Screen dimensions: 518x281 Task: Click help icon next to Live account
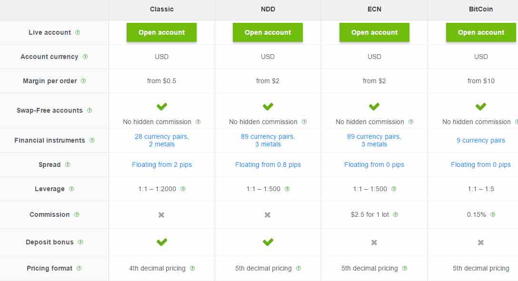click(78, 32)
